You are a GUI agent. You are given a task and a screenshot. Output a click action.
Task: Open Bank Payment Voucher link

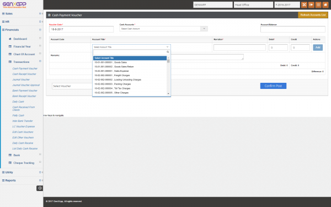click(25, 91)
